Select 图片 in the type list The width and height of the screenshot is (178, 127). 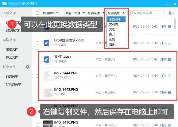click(116, 34)
